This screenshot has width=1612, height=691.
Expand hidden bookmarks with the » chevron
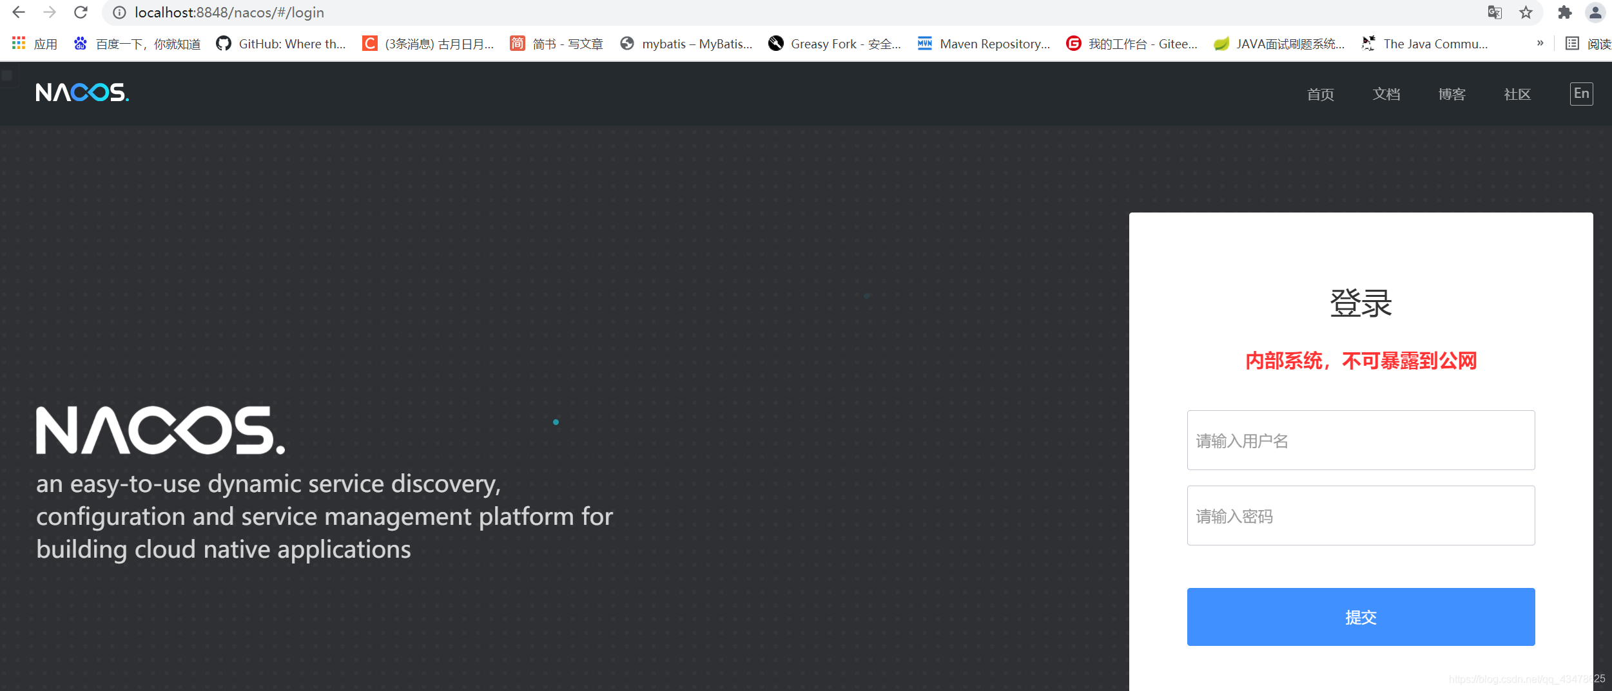1540,43
